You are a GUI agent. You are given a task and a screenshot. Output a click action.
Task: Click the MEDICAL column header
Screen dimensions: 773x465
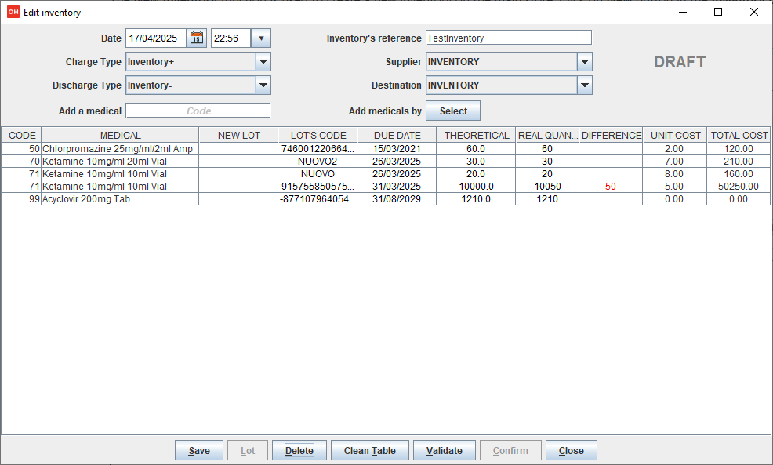120,135
